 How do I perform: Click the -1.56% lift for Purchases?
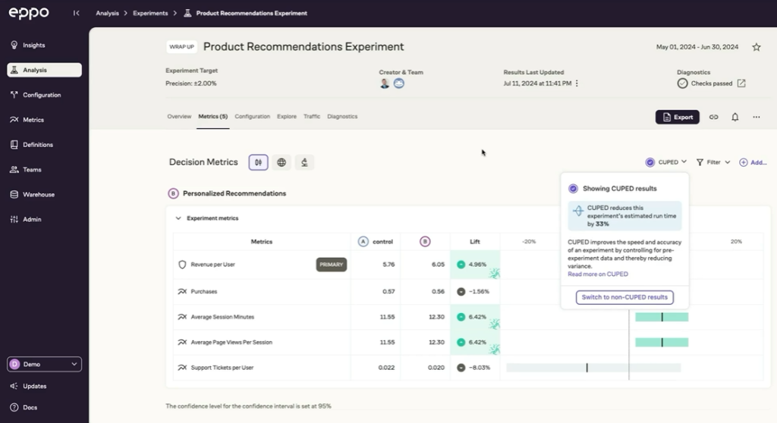click(x=473, y=292)
